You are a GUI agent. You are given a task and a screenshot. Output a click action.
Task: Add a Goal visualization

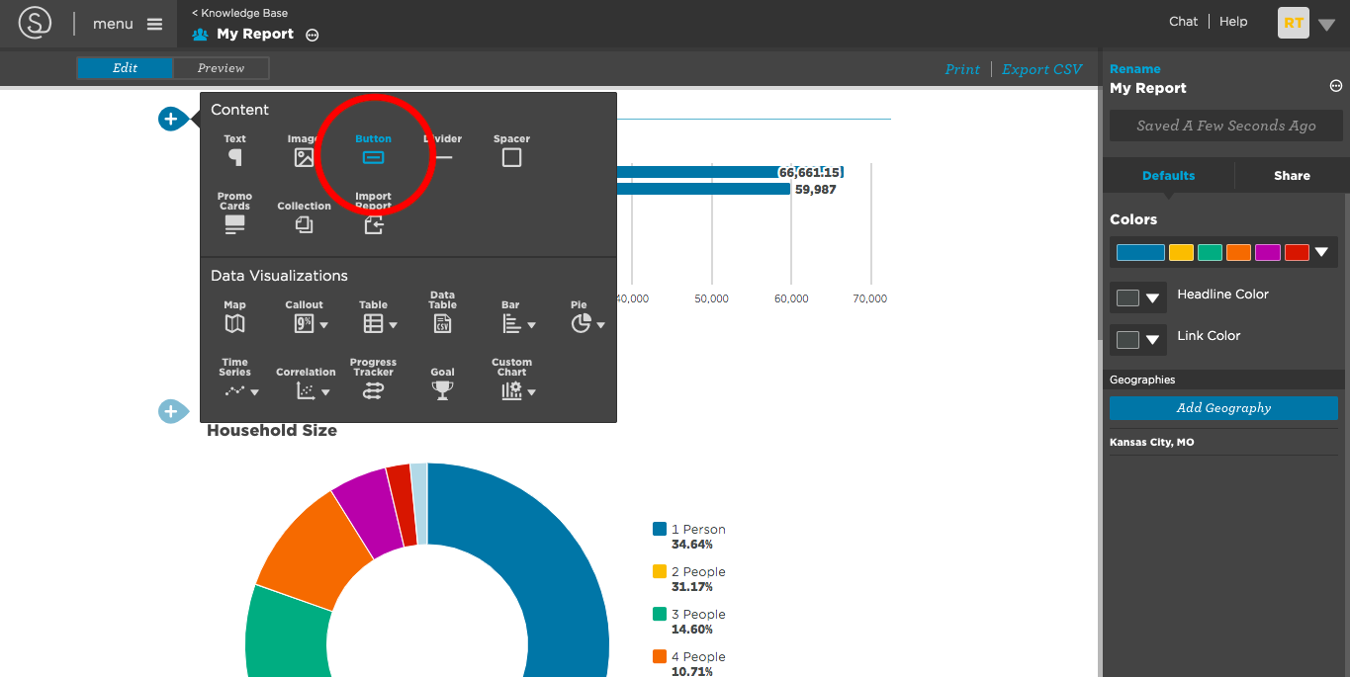442,384
